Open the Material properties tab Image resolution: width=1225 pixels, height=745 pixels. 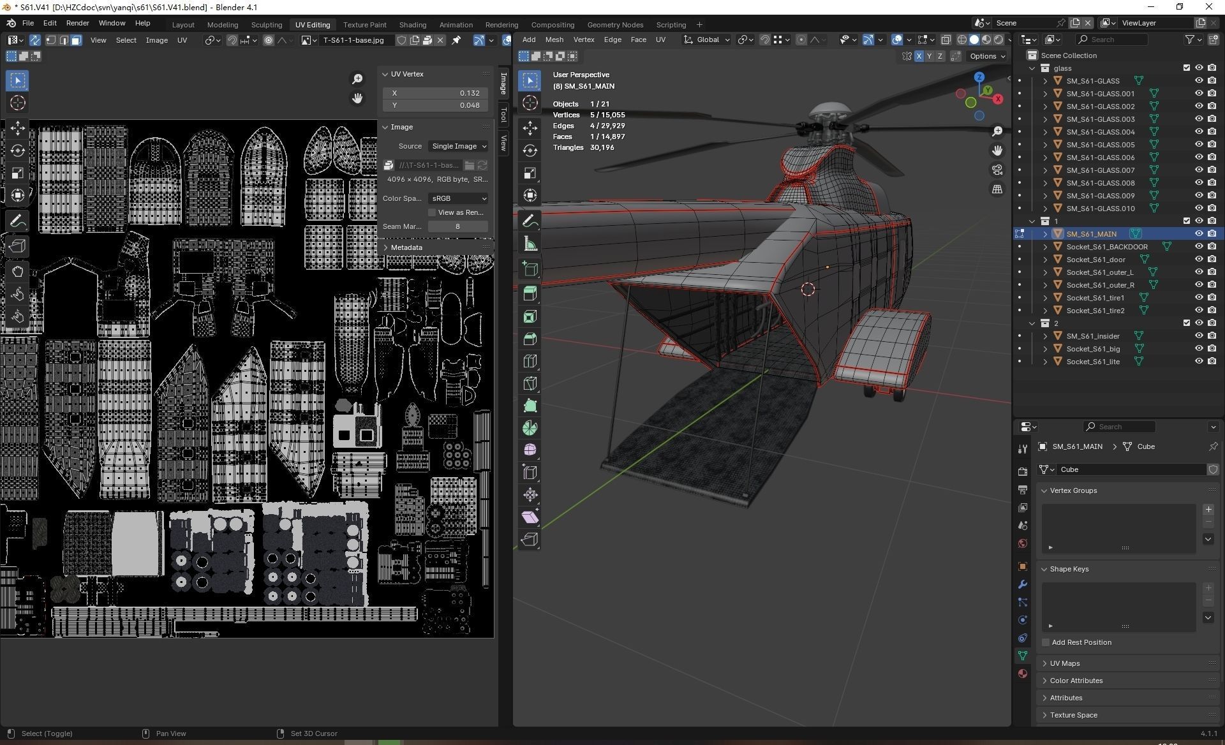coord(1023,674)
